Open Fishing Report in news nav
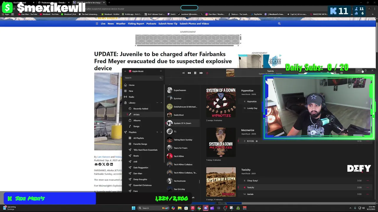 pos(136,24)
